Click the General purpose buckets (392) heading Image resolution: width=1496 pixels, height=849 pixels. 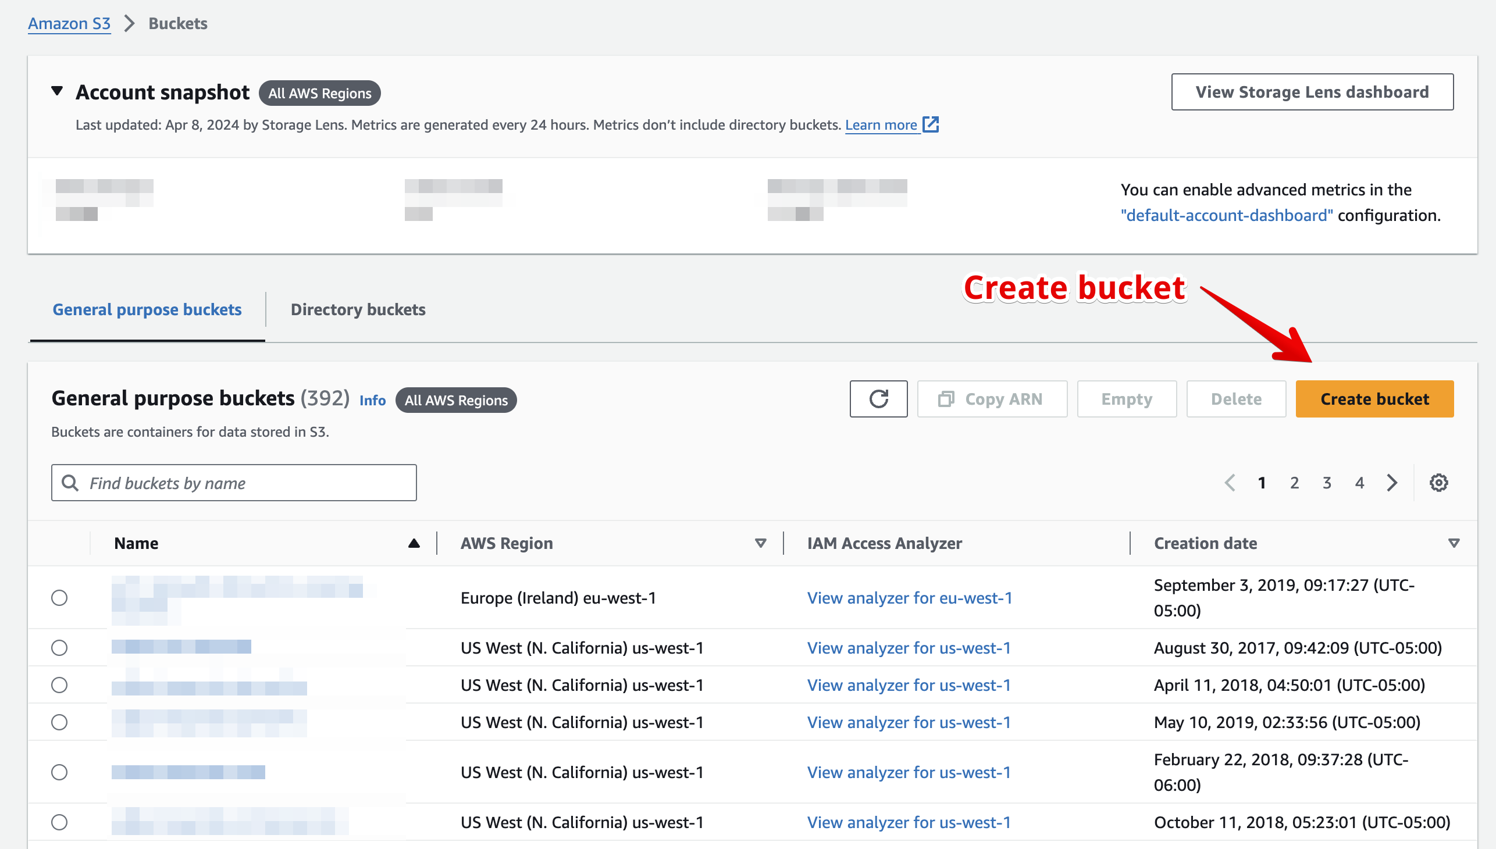click(x=200, y=398)
